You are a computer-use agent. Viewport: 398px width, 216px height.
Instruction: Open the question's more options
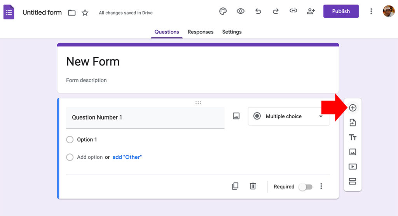pyautogui.click(x=321, y=186)
